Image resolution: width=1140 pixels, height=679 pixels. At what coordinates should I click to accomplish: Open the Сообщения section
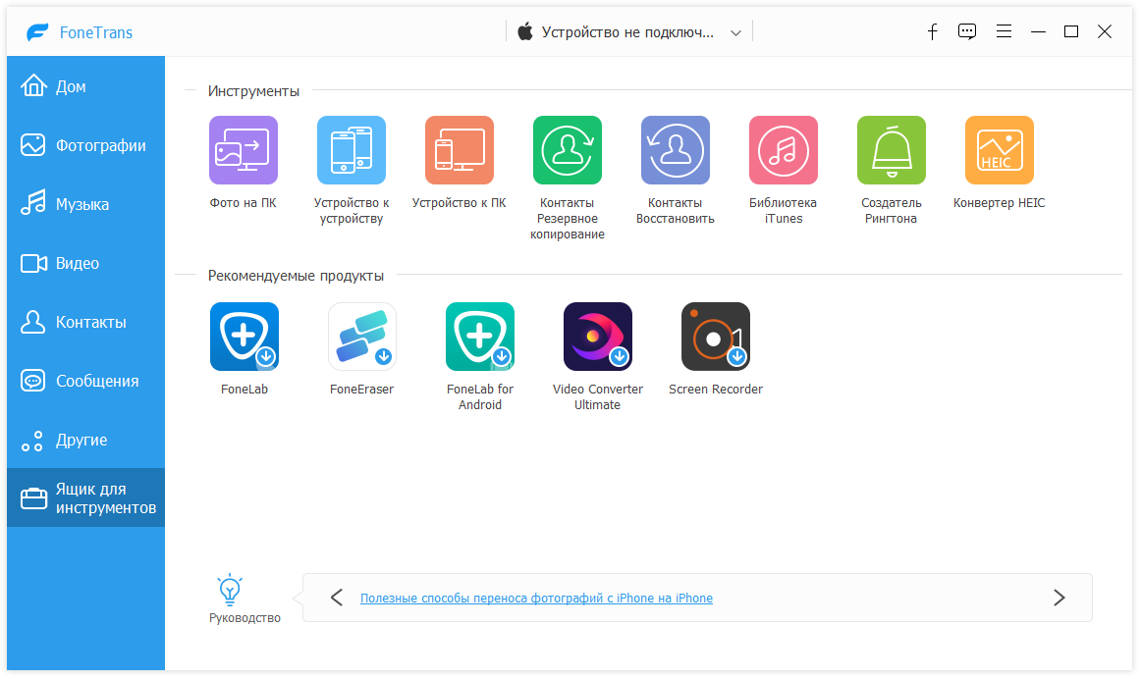pyautogui.click(x=85, y=381)
